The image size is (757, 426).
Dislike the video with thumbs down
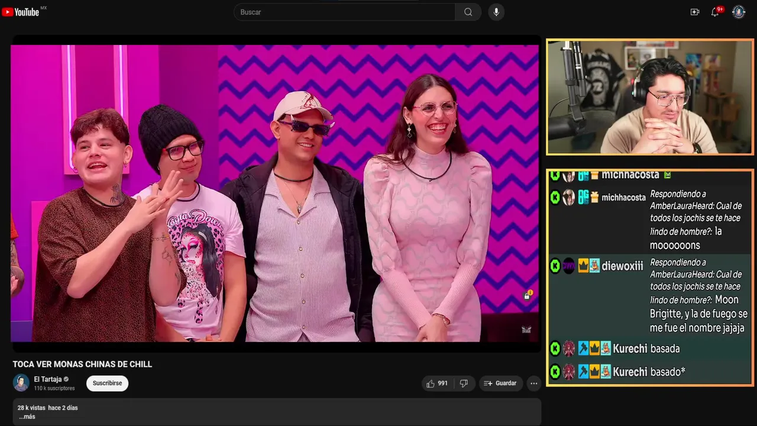[x=464, y=383]
